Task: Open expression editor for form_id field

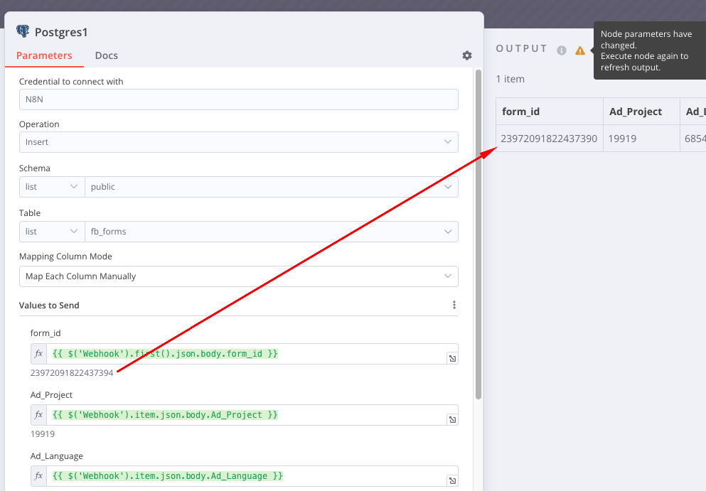Action: coord(452,359)
